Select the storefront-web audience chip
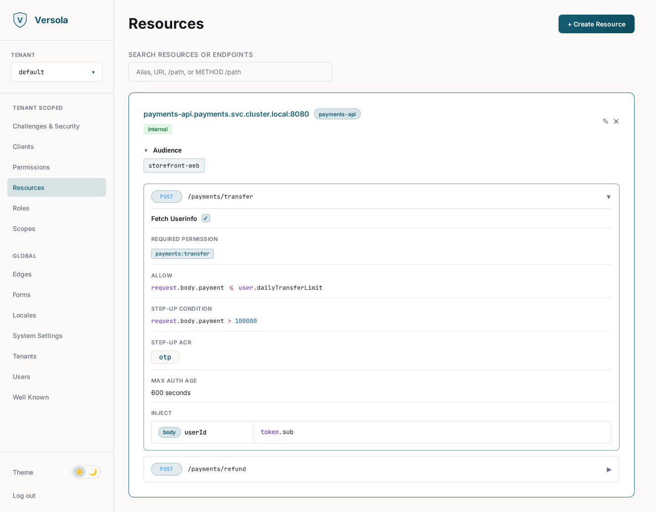 coord(174,166)
